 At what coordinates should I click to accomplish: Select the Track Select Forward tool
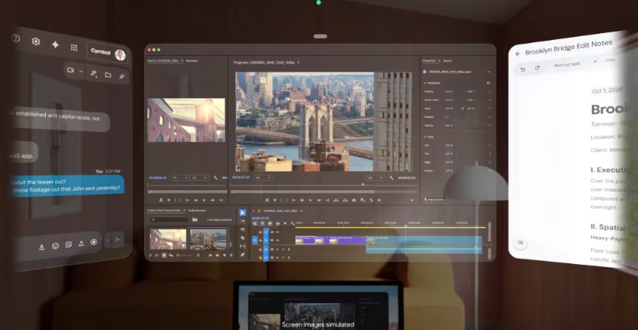tap(242, 221)
